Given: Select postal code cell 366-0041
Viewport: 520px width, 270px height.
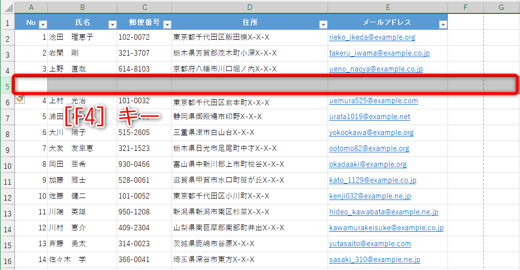Looking at the screenshot, I should tap(145, 260).
